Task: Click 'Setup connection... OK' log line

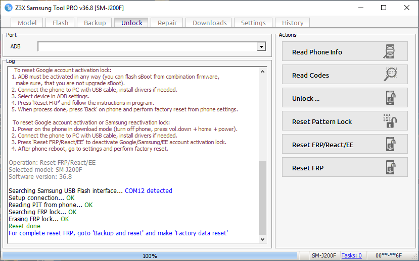Action: 41,198
